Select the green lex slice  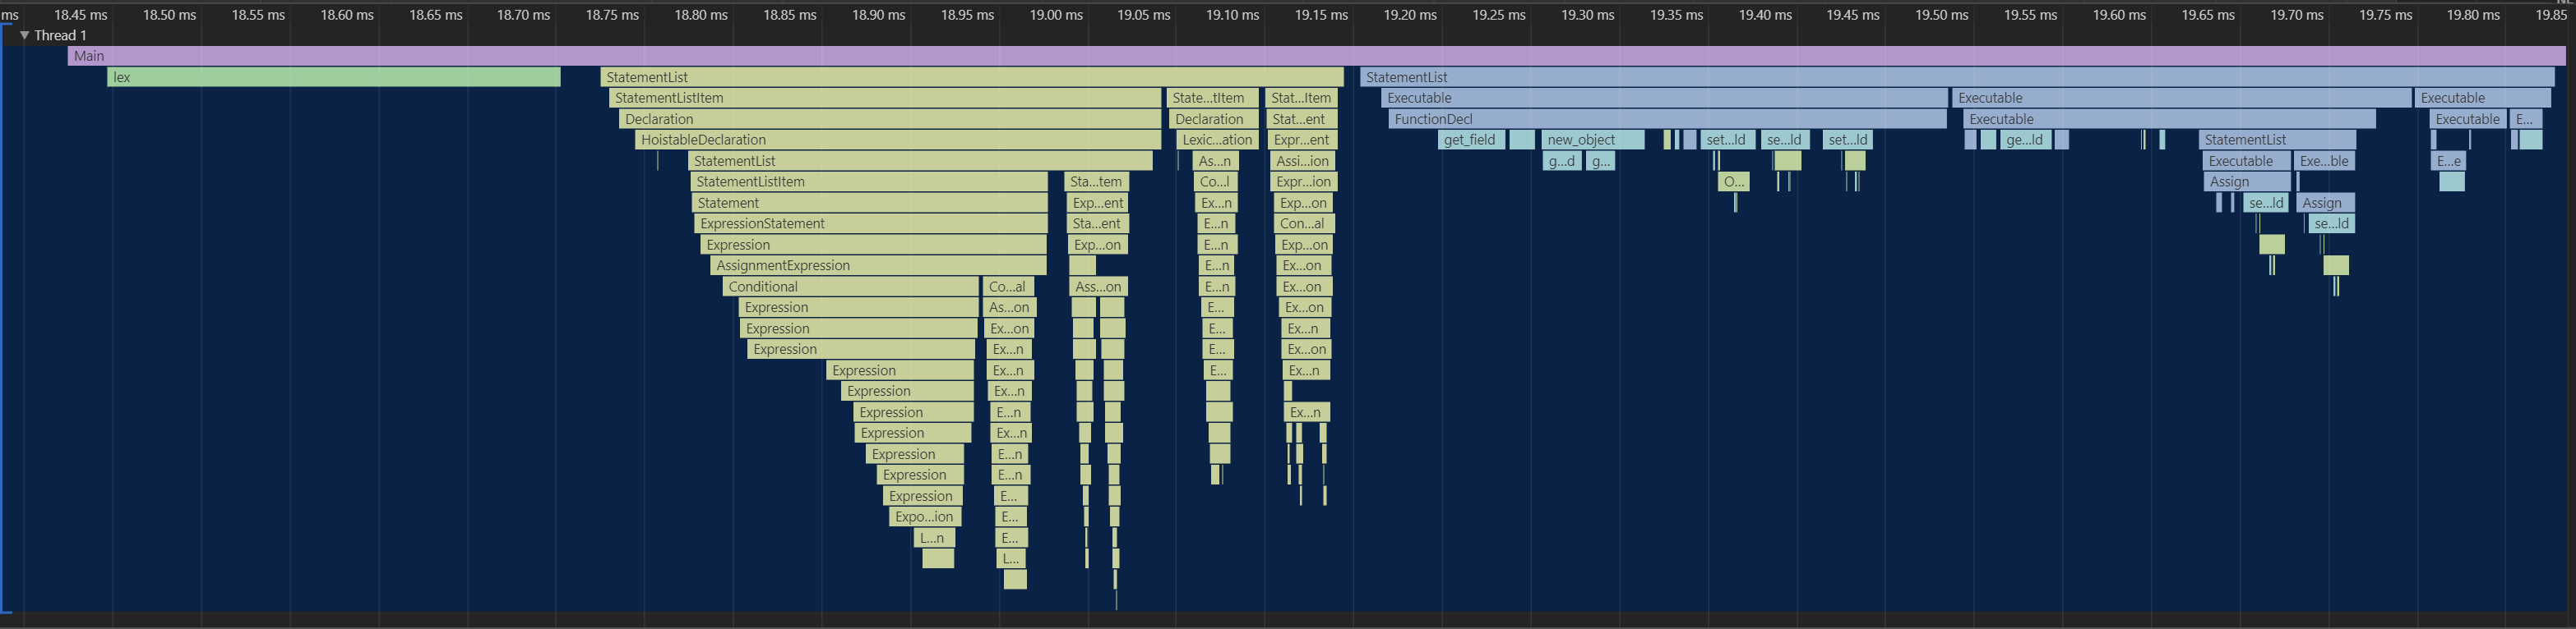coord(333,77)
